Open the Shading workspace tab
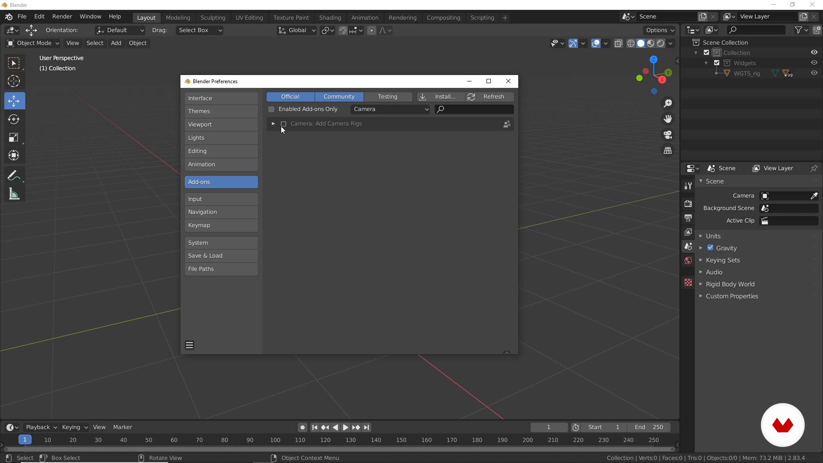 click(x=330, y=18)
